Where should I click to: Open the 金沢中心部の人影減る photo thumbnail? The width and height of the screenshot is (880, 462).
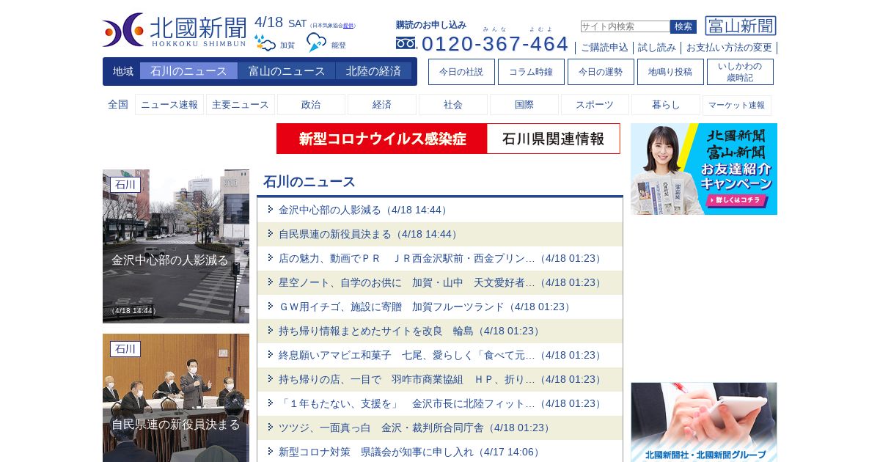coord(176,246)
